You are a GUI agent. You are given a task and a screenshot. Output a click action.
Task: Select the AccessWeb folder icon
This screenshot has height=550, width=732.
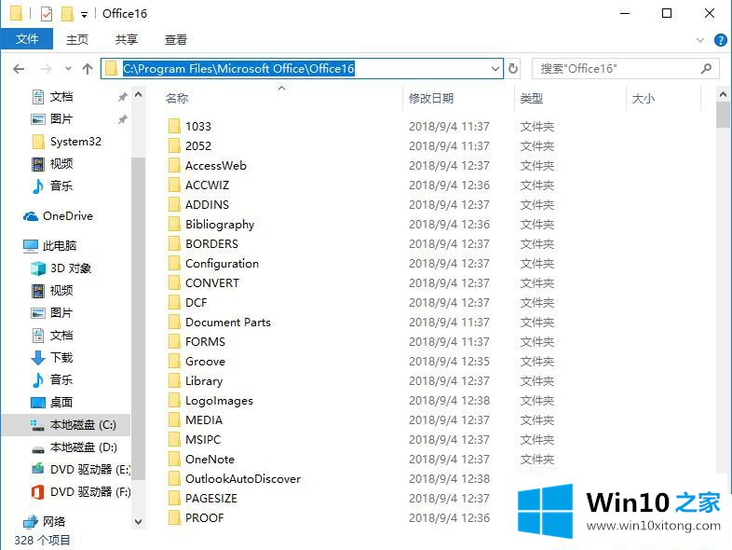pyautogui.click(x=174, y=165)
